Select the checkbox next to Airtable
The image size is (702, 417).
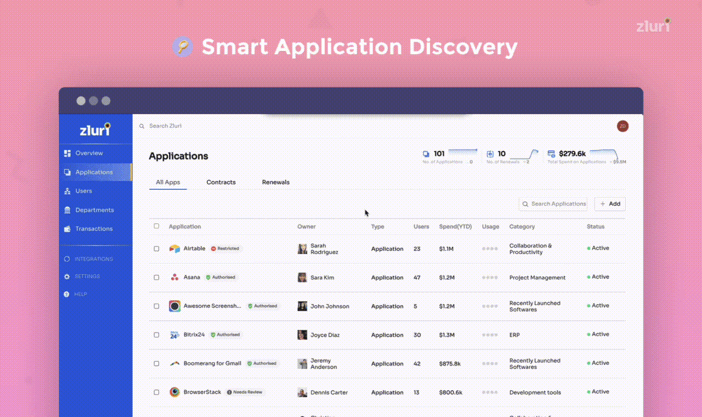click(156, 248)
